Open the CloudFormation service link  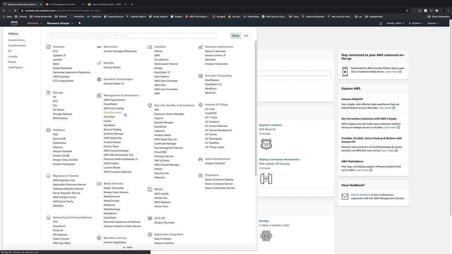click(112, 113)
